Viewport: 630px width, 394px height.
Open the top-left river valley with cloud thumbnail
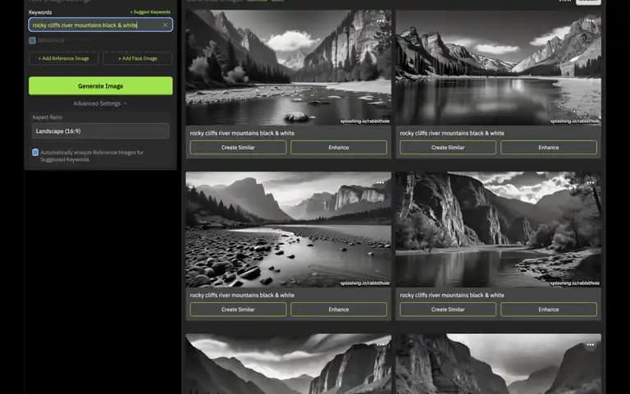(x=289, y=67)
